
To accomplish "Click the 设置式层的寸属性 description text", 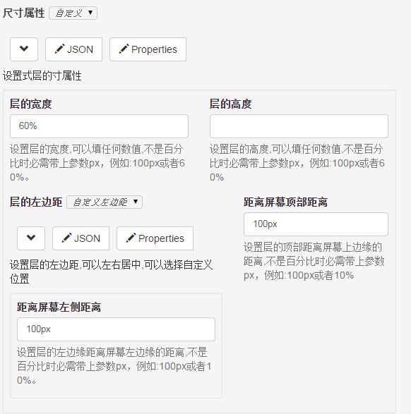I will coord(42,75).
